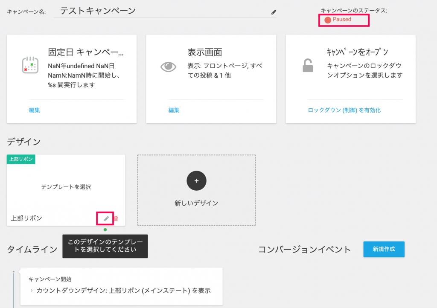
Task: Click the キャンペーン名 input field
Action: (164, 11)
